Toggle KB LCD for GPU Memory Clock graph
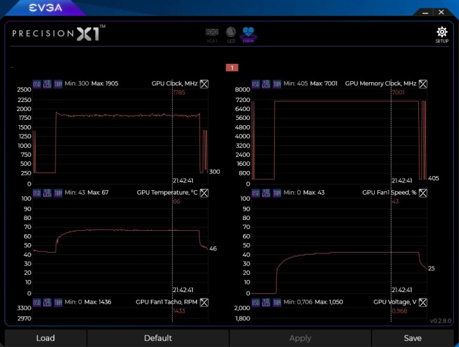 266,84
